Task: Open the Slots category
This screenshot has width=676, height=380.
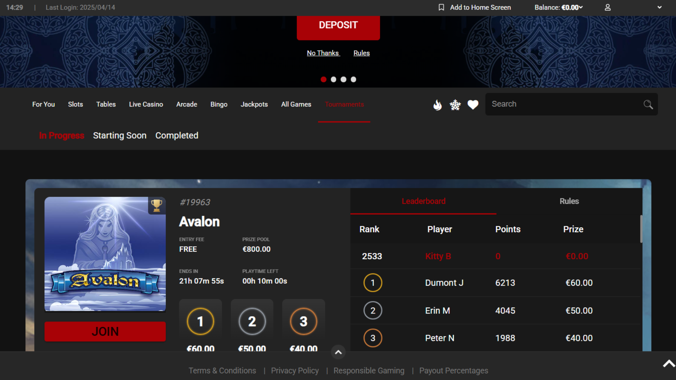Action: click(x=75, y=104)
